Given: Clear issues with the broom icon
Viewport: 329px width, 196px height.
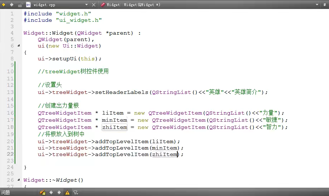Looking at the screenshot, I should 43,192.
